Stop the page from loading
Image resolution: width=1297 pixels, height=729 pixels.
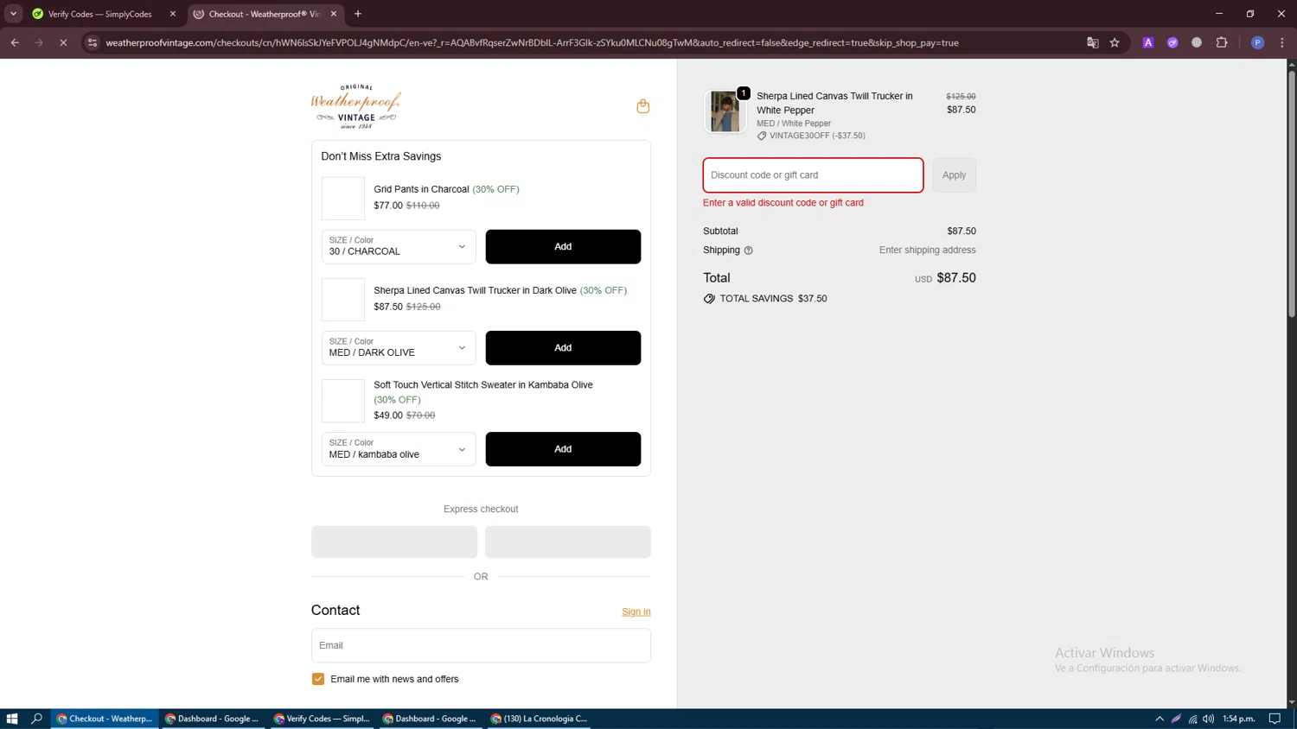(x=63, y=42)
